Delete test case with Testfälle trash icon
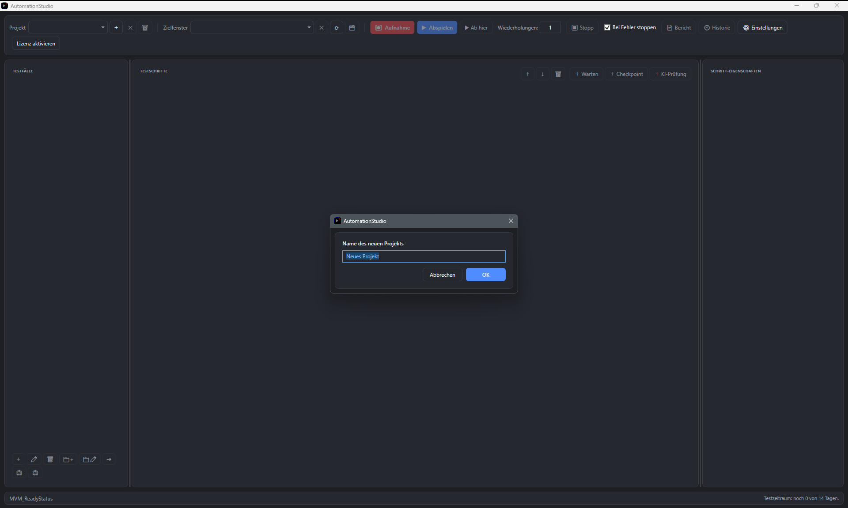 (50, 459)
